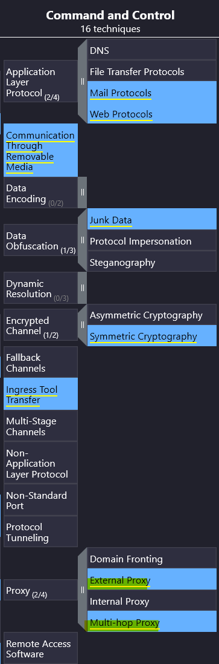Collapse the Application Layer Protocol sub-techniques handle
Image resolution: width=219 pixels, height=664 pixels.
[x=82, y=81]
